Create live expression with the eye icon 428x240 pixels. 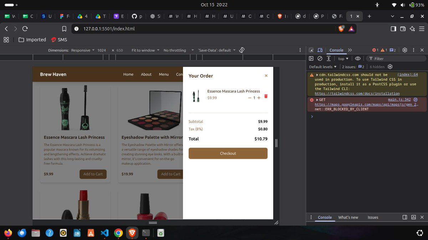[358, 59]
